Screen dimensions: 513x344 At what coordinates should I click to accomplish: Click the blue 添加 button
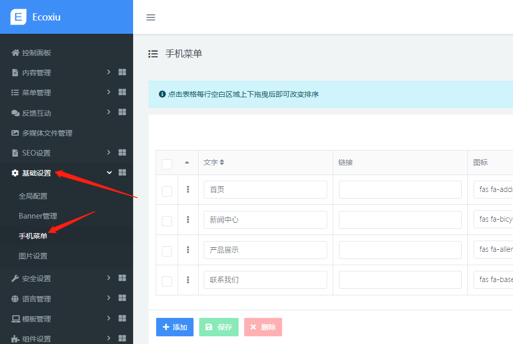point(175,327)
